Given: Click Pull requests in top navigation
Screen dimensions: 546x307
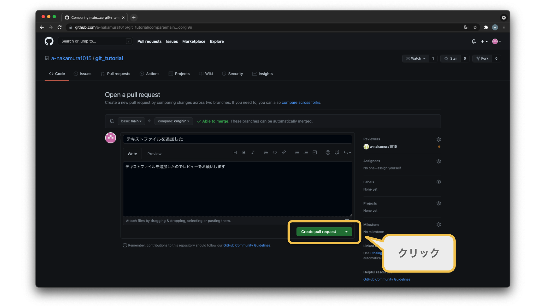Looking at the screenshot, I should pyautogui.click(x=149, y=41).
